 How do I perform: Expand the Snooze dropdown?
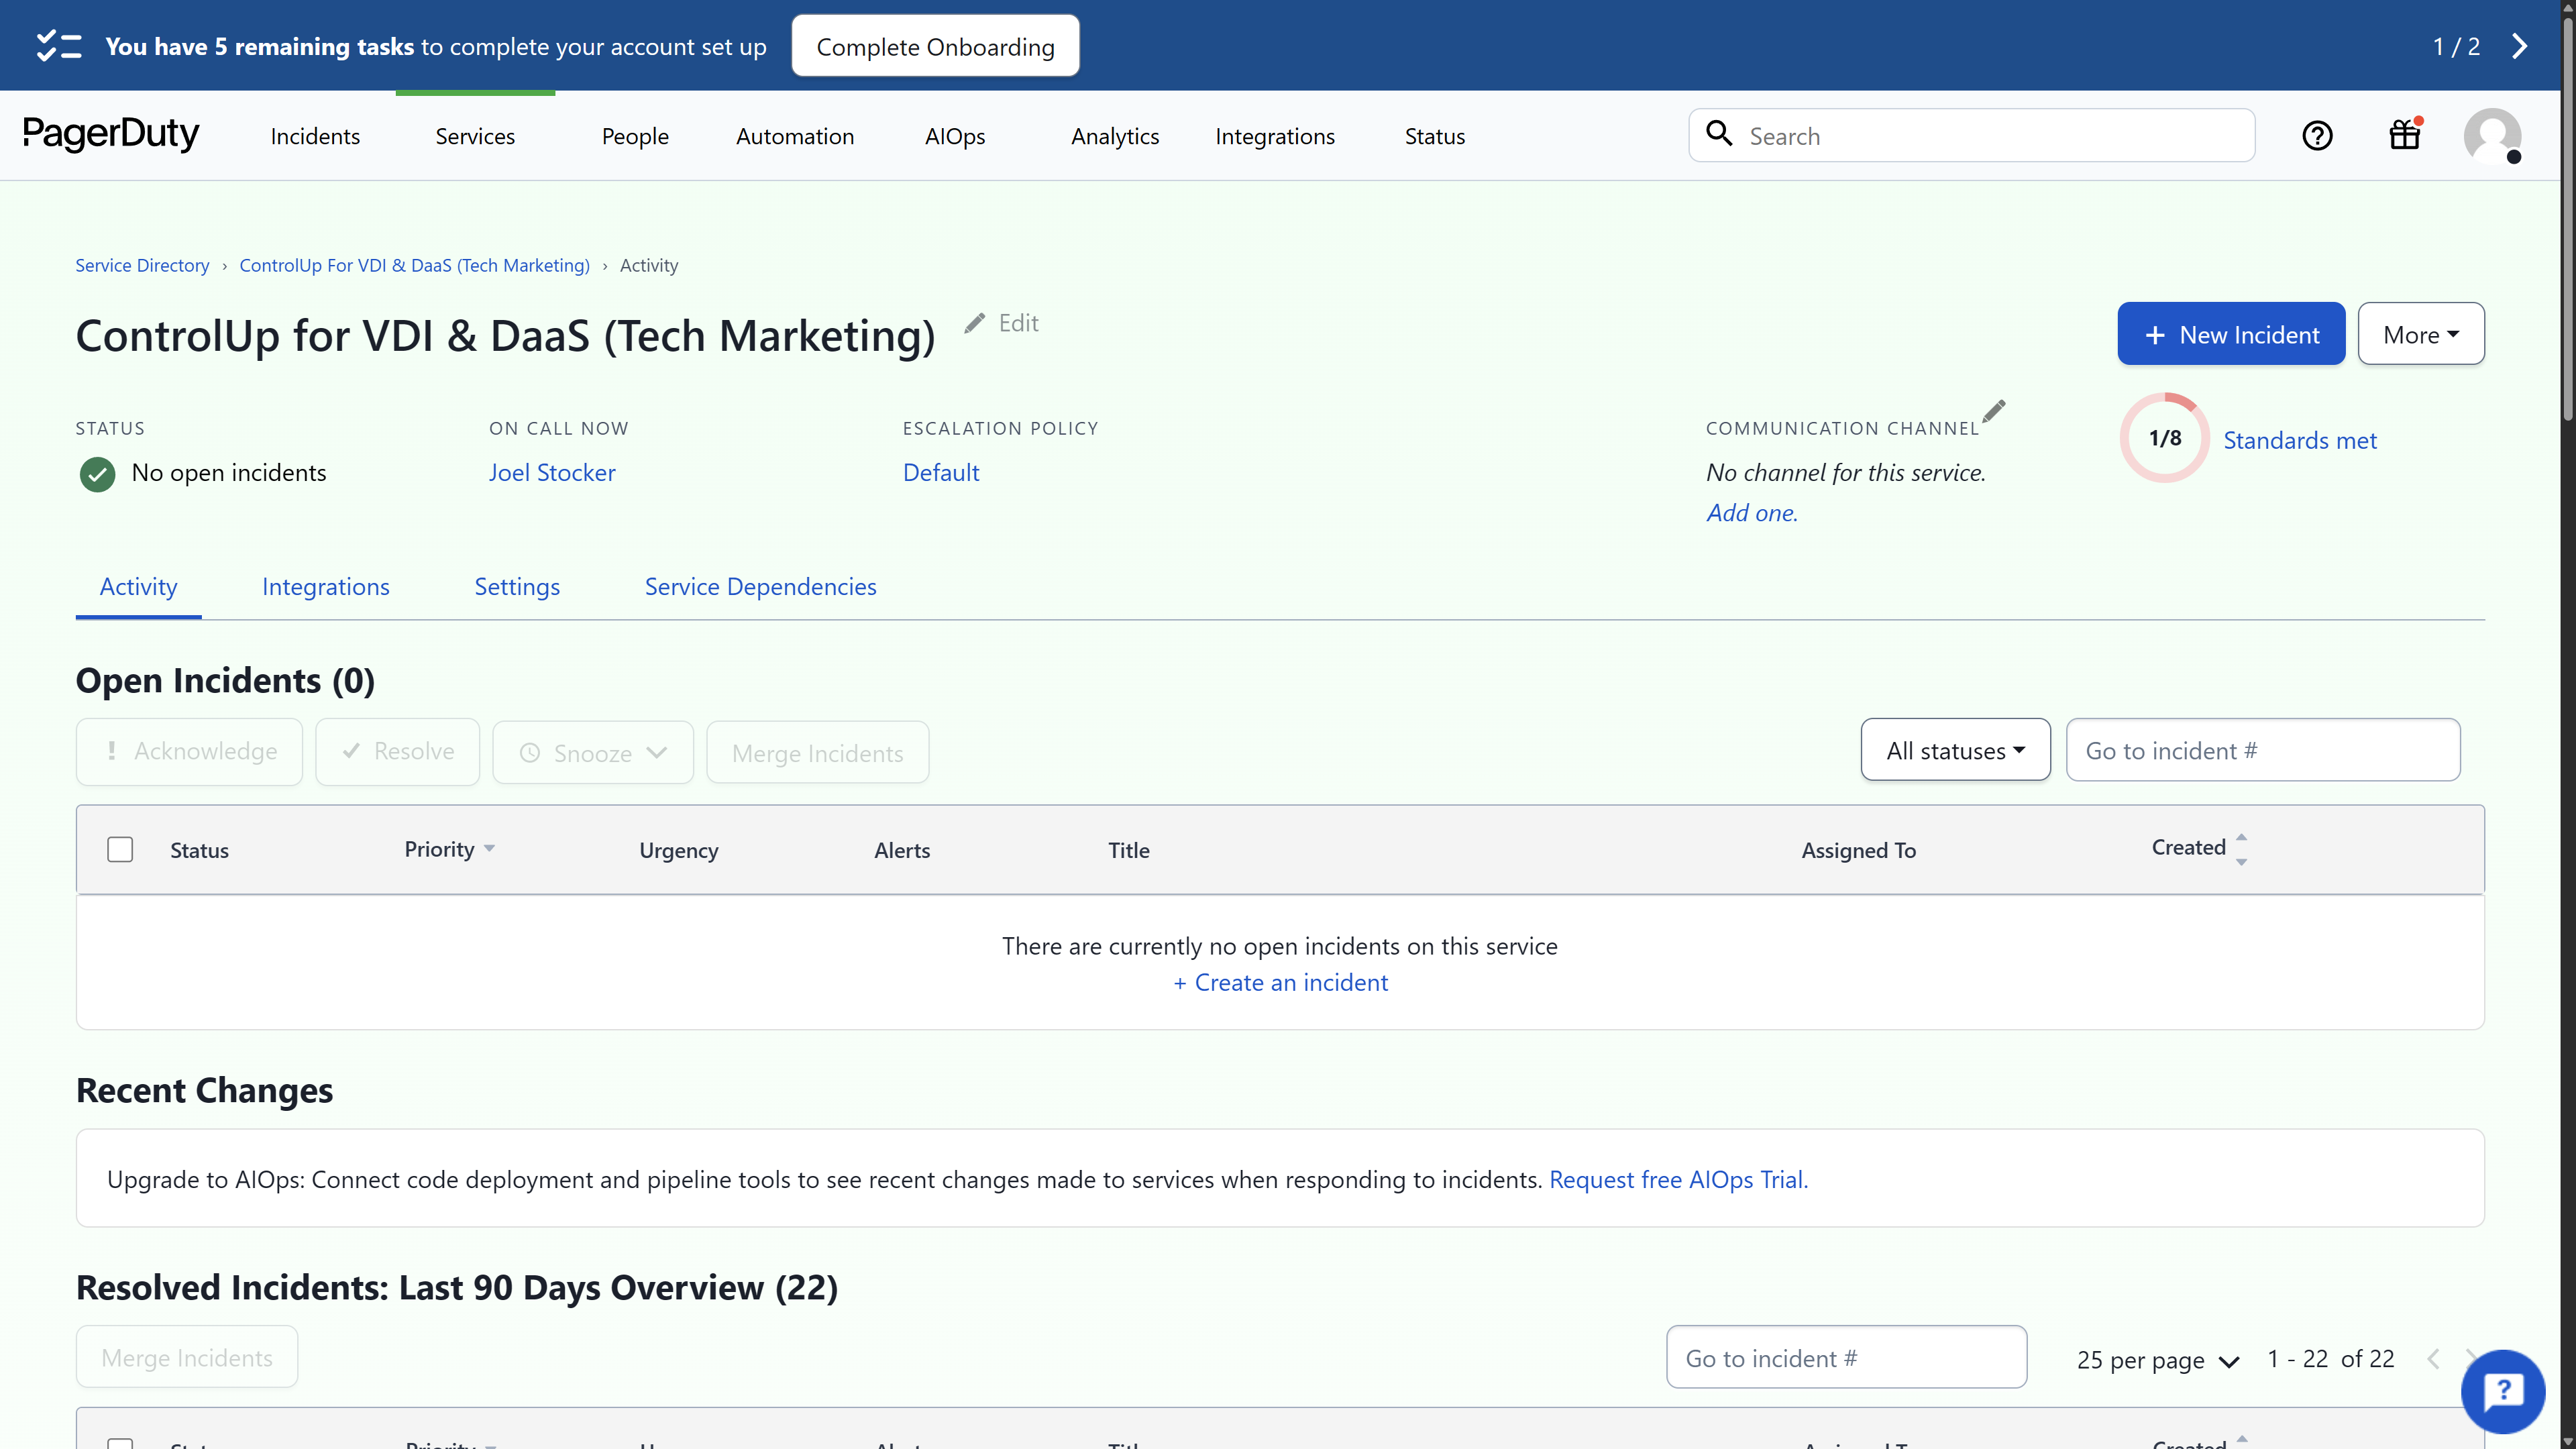click(593, 752)
